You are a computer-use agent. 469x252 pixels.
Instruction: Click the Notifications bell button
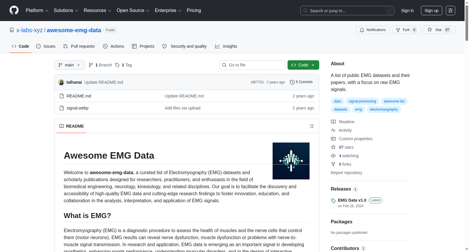pos(373,30)
